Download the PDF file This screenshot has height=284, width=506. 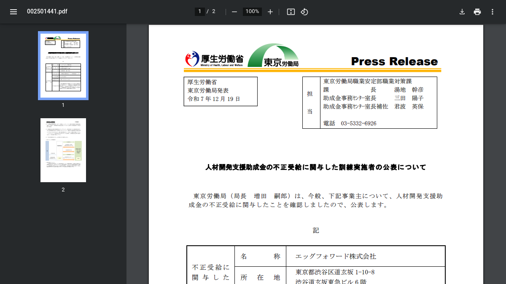[x=462, y=12]
